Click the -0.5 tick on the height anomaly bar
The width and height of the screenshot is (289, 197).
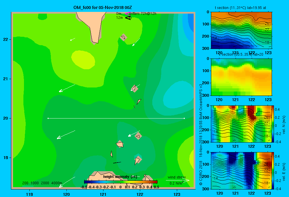pos(84,187)
